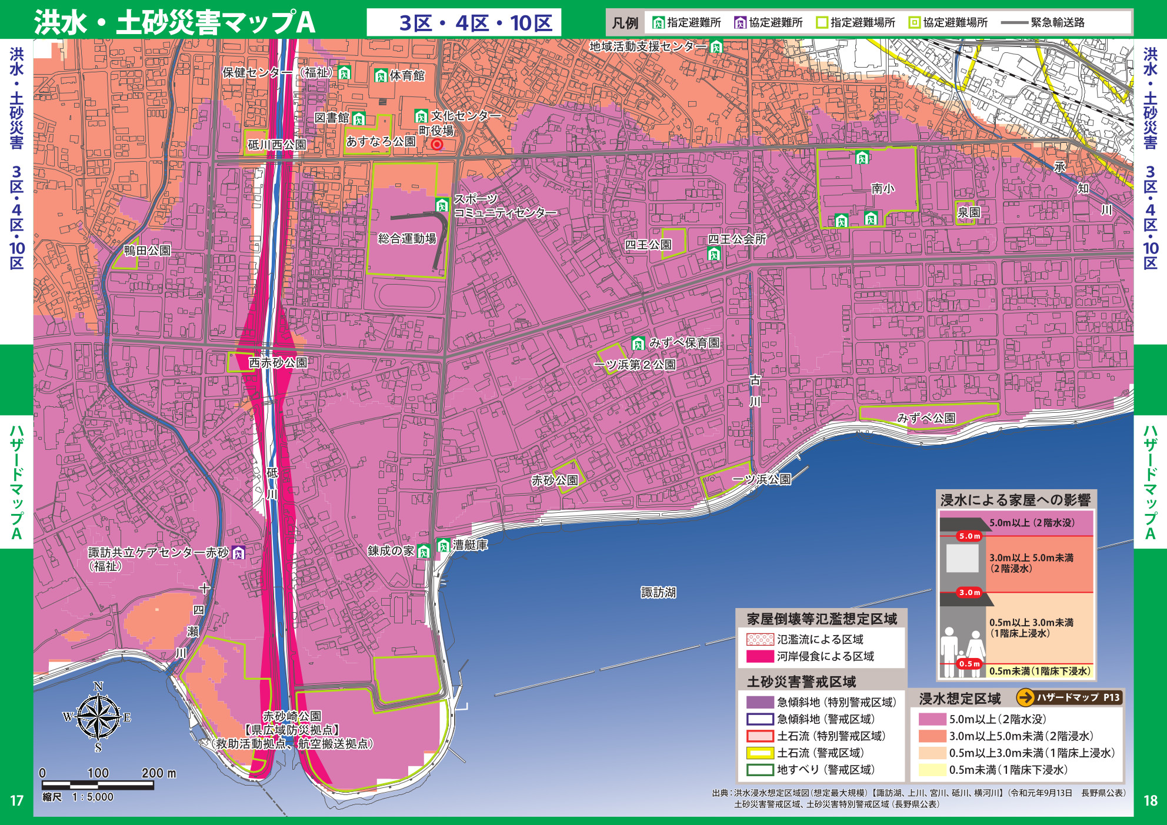Viewport: 1167px width, 825px height.
Task: Click the みずべ保育園 shelter icon
Action: click(x=638, y=343)
